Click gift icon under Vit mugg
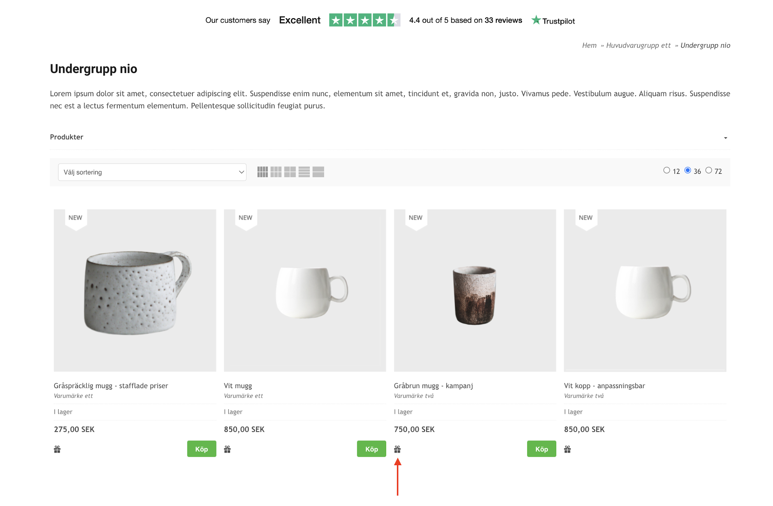The image size is (773, 506). [227, 449]
